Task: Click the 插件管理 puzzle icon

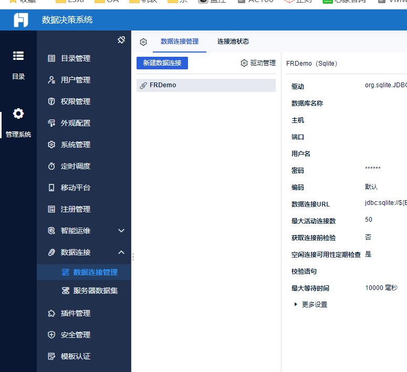Action: point(51,313)
